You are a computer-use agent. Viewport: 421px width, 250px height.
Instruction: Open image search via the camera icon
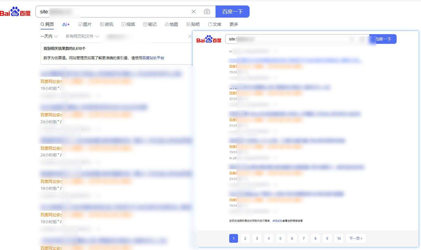tap(207, 12)
